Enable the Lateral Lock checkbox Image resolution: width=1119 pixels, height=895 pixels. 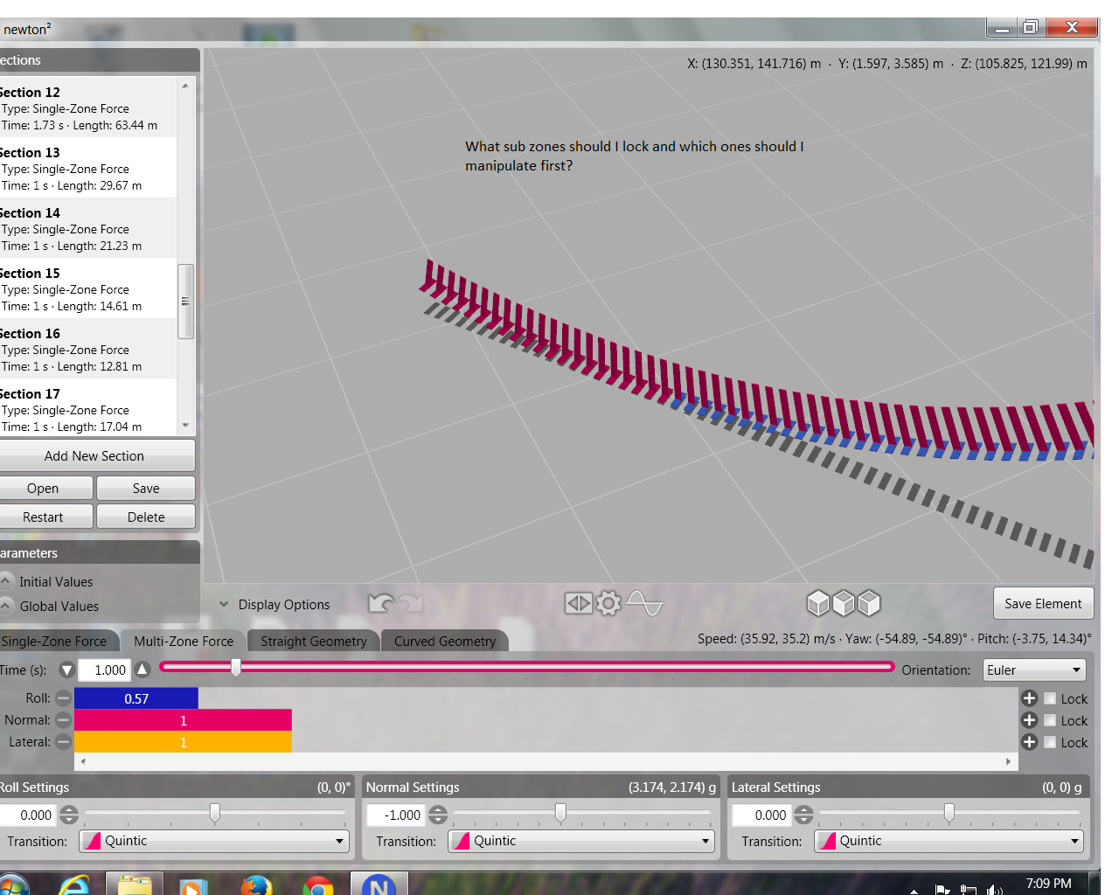[1050, 742]
